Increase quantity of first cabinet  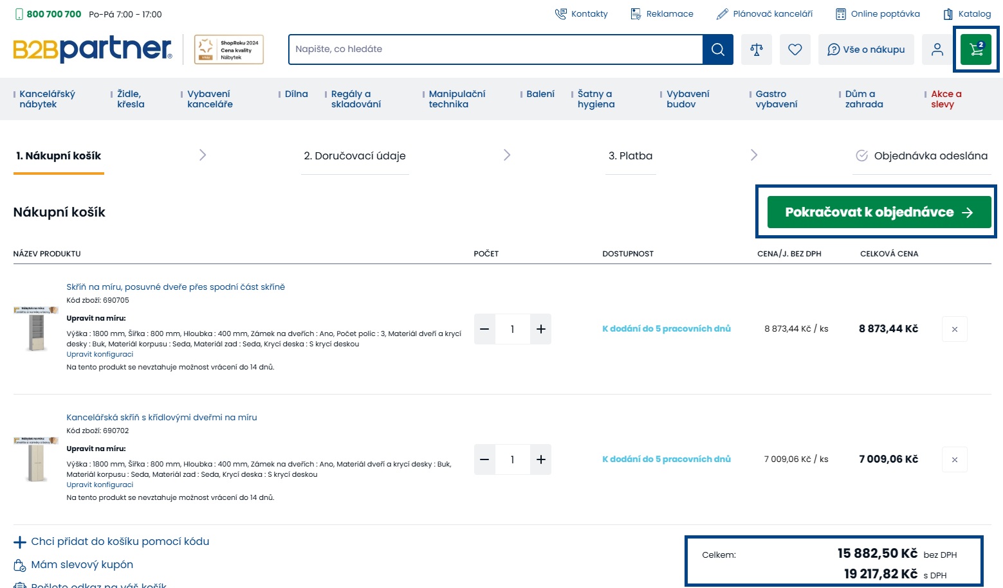click(x=540, y=329)
